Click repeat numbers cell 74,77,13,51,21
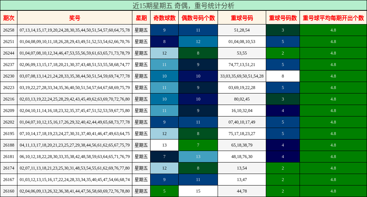The height and width of the screenshot is (197, 367). (242, 65)
